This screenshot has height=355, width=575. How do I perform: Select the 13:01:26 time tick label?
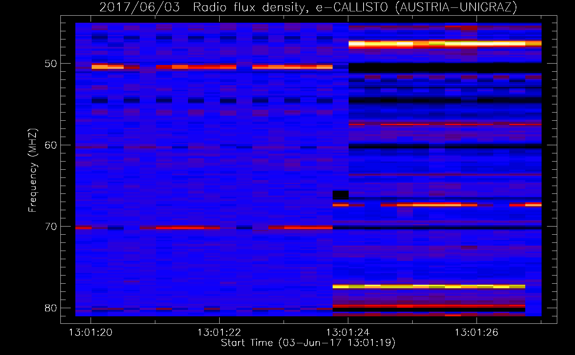click(477, 333)
